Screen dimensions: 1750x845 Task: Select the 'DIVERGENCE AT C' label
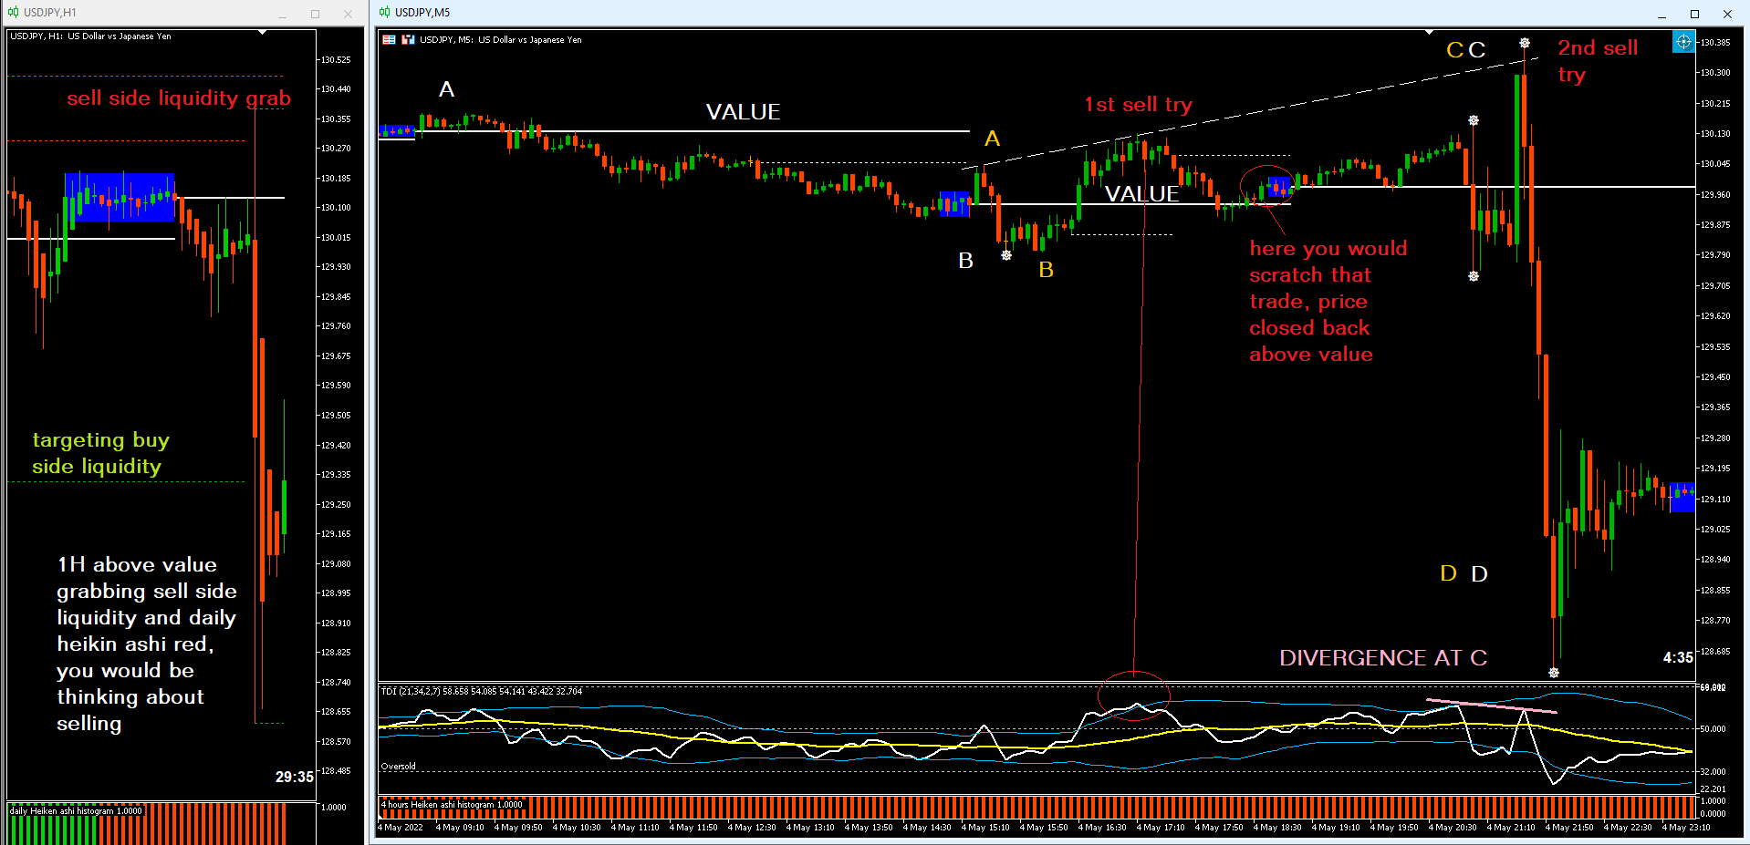(x=1383, y=658)
